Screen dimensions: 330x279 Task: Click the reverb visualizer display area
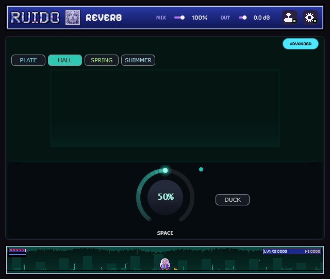tap(165, 109)
